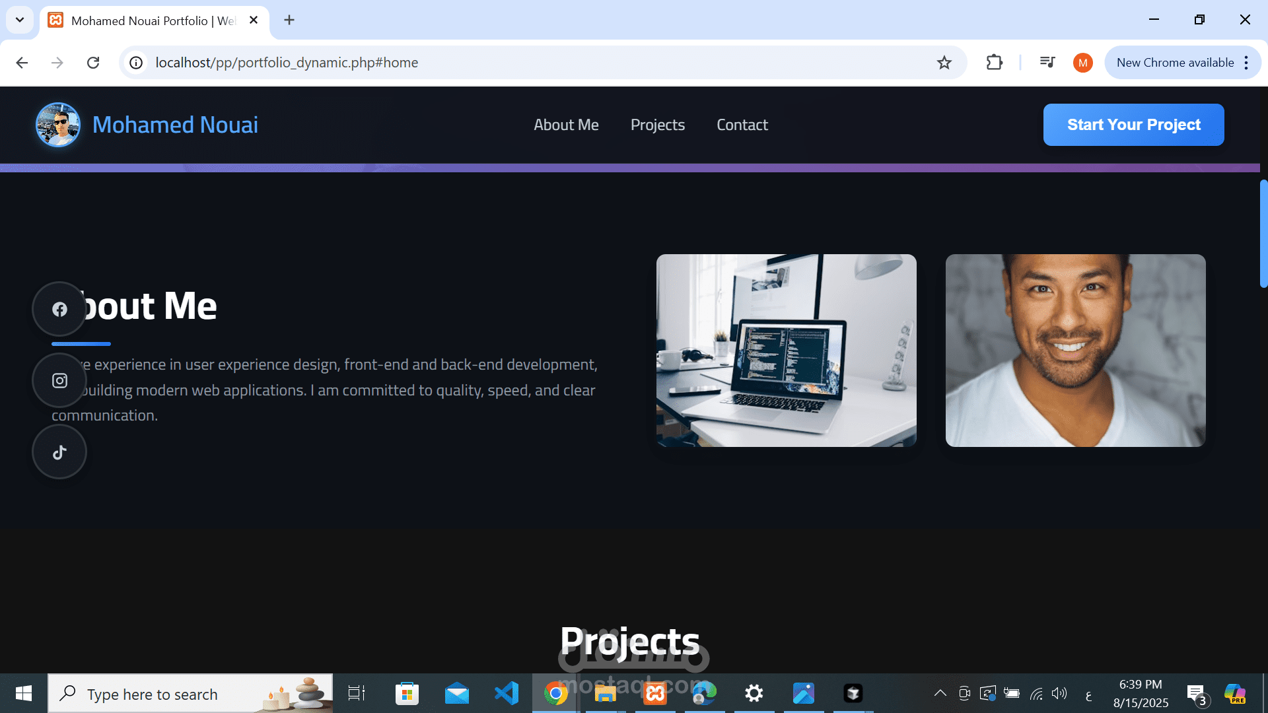Show hidden system tray icons
The width and height of the screenshot is (1268, 713).
[940, 693]
